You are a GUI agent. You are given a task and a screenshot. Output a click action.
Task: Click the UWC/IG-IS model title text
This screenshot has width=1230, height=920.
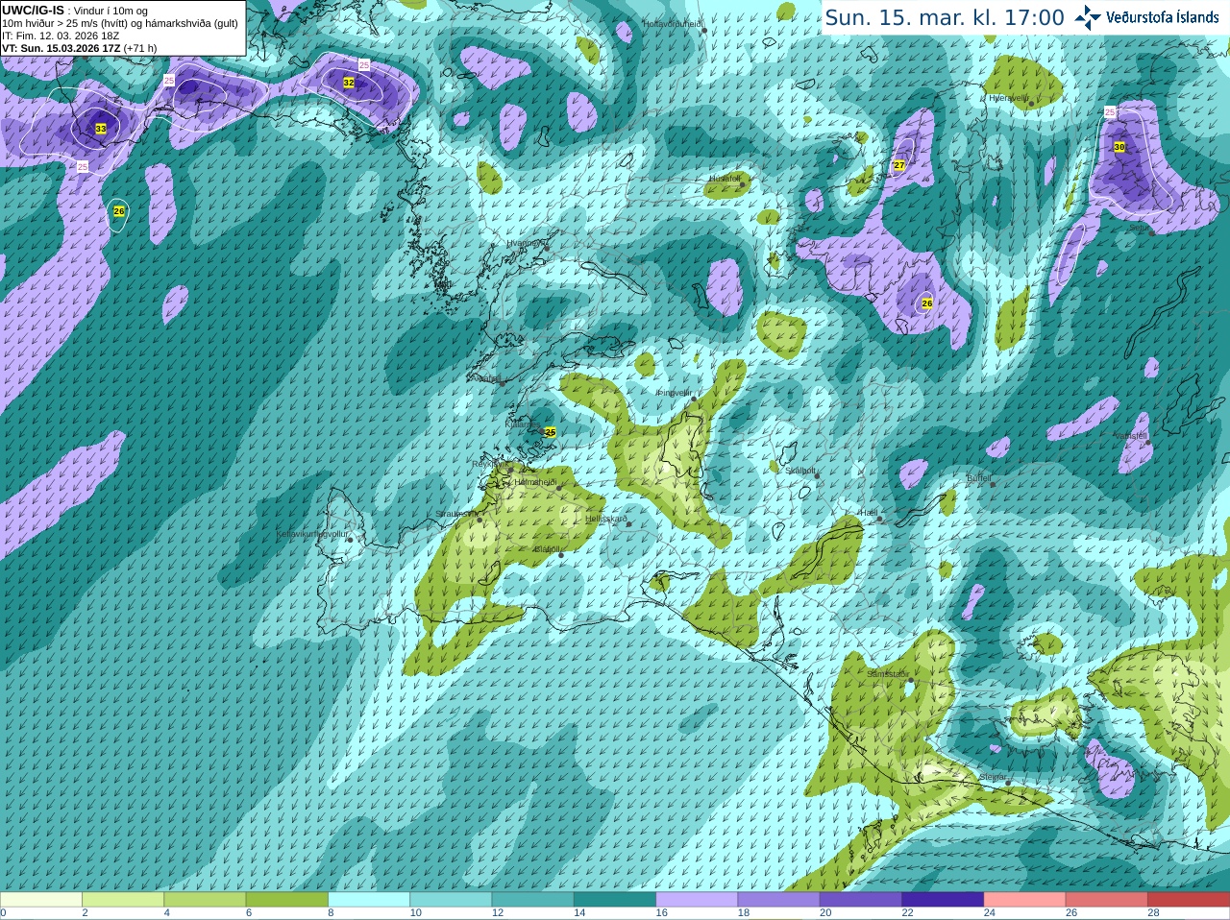[x=33, y=11]
